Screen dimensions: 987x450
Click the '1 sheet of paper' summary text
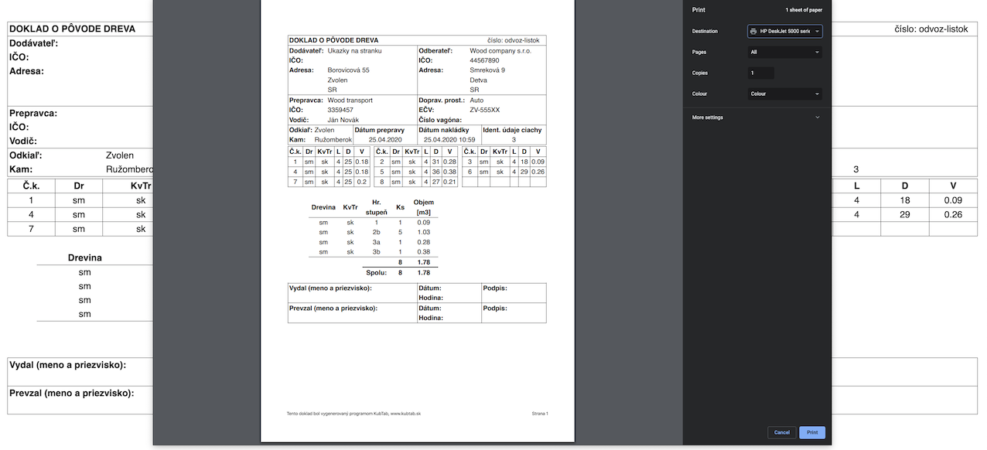pos(804,10)
